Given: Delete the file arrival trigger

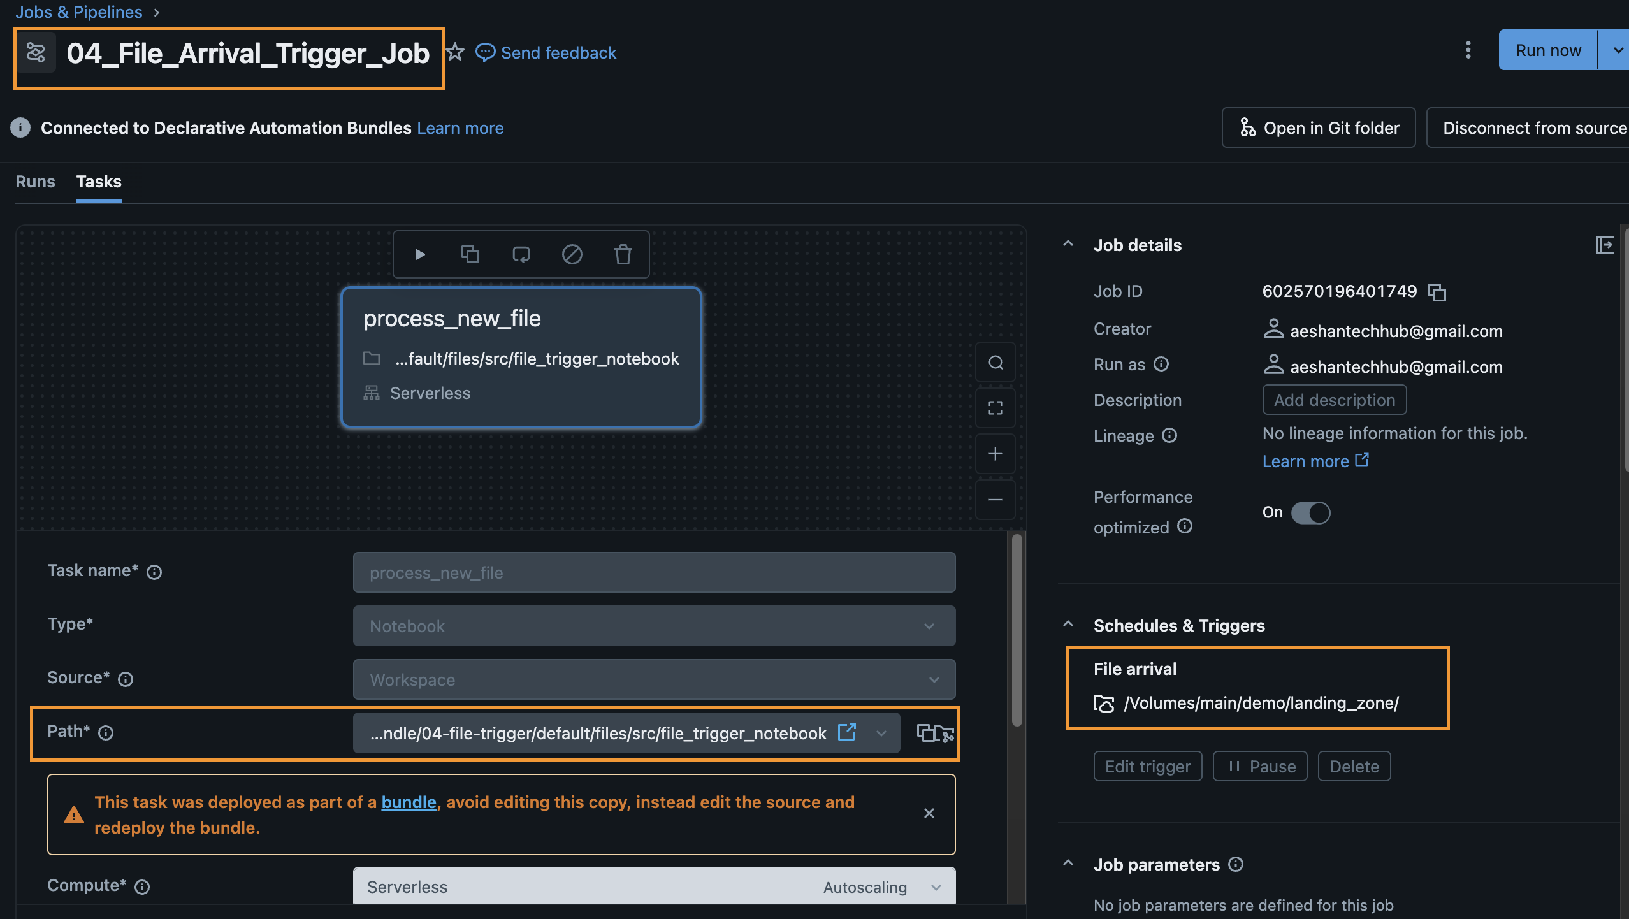Looking at the screenshot, I should pos(1354,767).
